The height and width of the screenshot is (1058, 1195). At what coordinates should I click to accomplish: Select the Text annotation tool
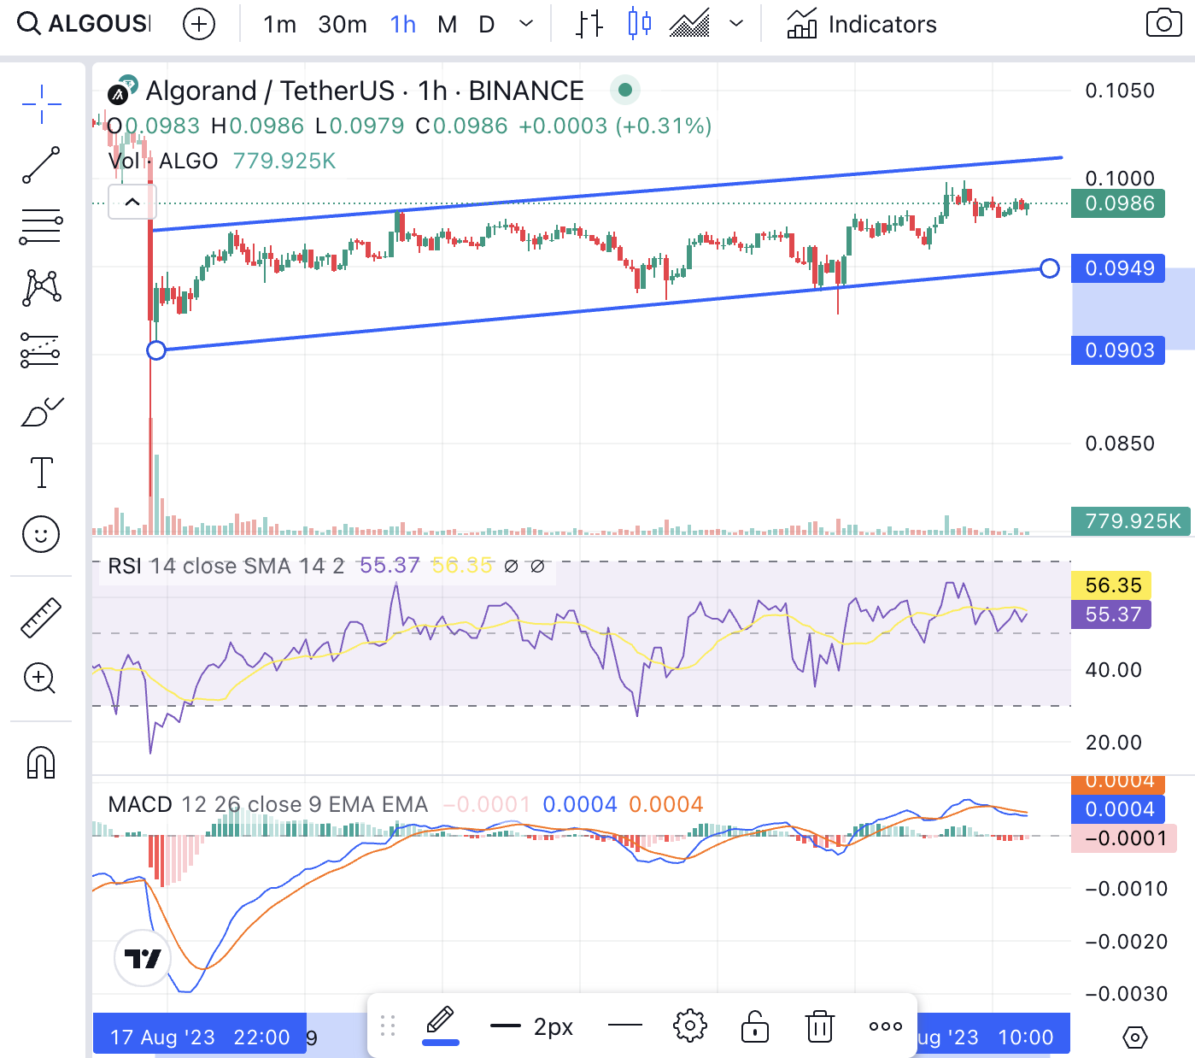point(41,473)
